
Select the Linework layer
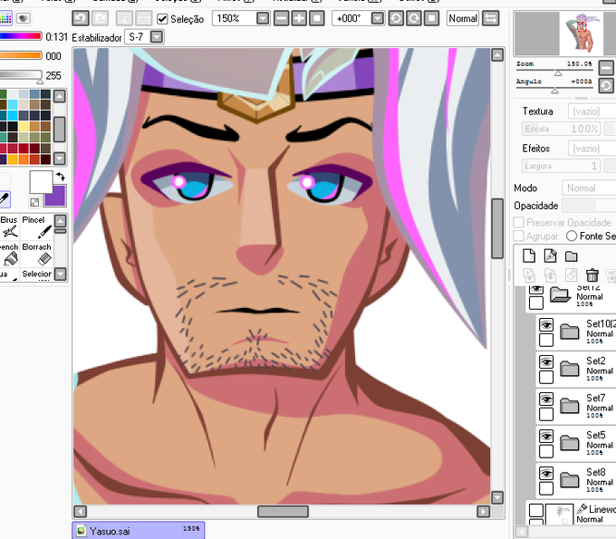click(571, 514)
